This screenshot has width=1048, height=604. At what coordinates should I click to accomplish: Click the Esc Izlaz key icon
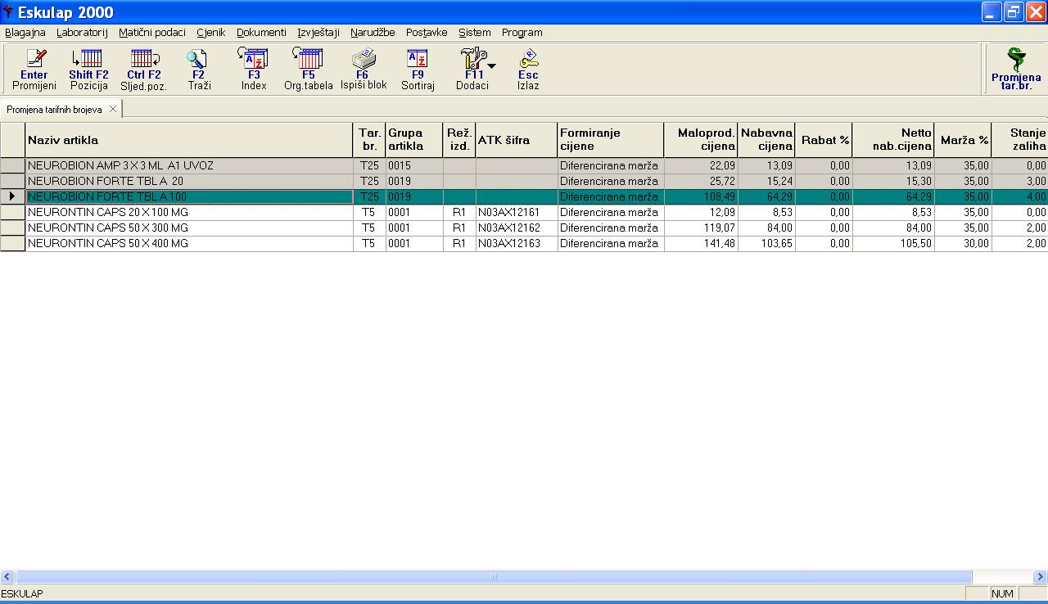[x=528, y=69]
